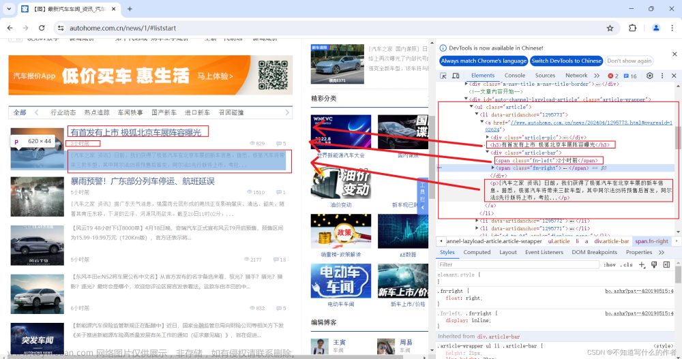Open DevTools settings gear
The image size is (682, 359).
click(x=650, y=76)
